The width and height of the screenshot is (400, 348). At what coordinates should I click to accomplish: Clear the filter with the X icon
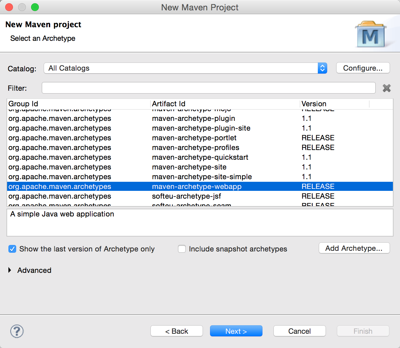point(386,88)
